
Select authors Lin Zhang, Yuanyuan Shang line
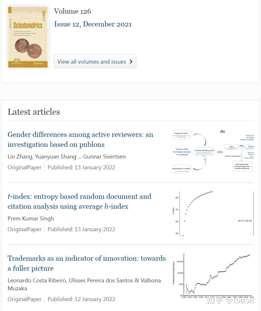pos(67,156)
